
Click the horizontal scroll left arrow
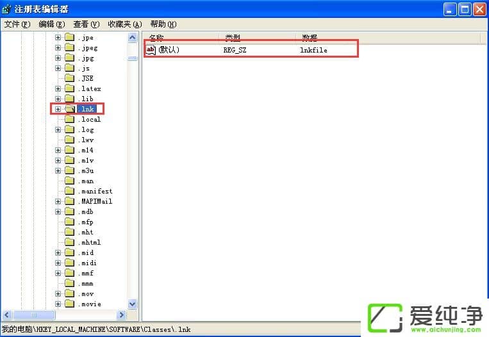click(x=8, y=315)
